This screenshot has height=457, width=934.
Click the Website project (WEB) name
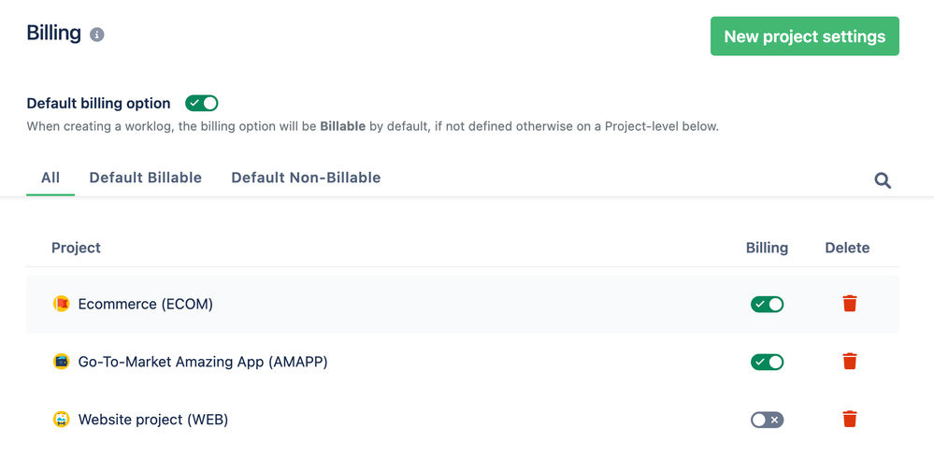153,420
